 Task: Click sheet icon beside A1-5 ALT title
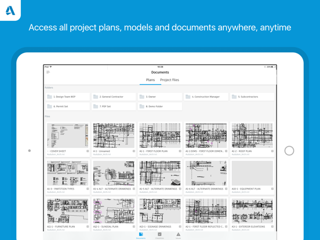(180, 189)
